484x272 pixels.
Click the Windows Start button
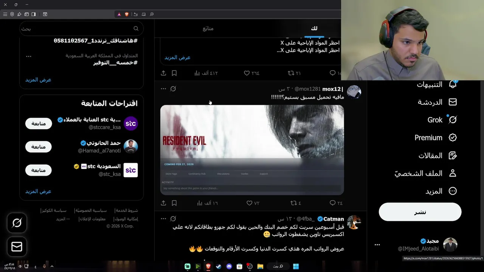(x=296, y=266)
